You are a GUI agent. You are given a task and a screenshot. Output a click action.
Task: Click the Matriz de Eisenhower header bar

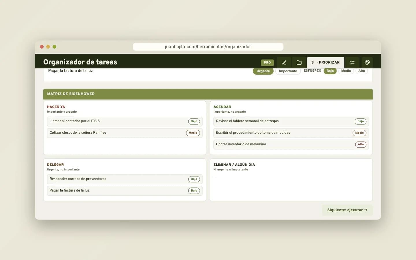(x=208, y=94)
